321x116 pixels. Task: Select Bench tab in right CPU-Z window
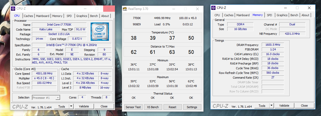[x=294, y=15]
